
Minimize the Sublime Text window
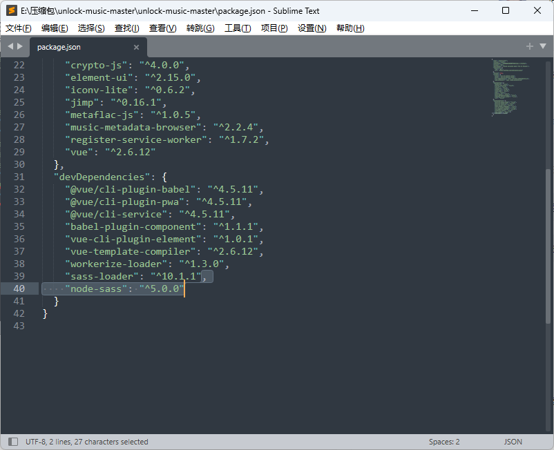(x=475, y=10)
